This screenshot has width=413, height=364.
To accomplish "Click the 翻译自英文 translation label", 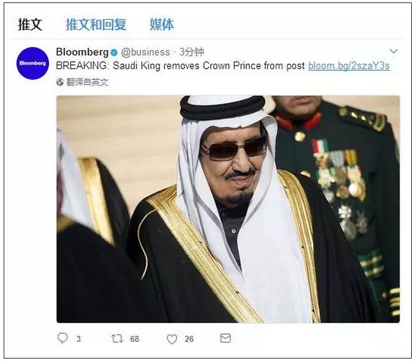I will [87, 82].
